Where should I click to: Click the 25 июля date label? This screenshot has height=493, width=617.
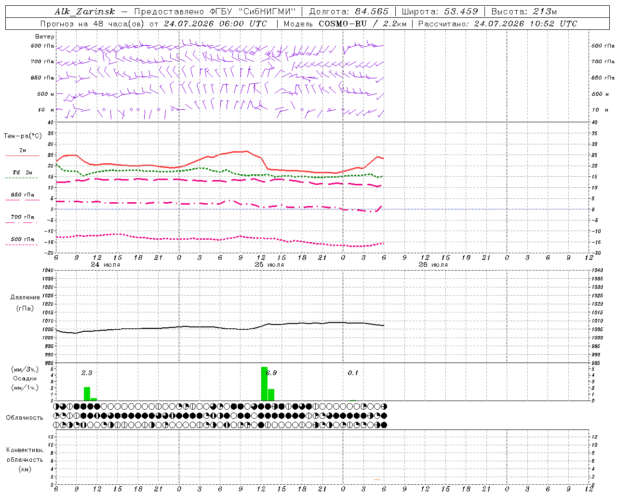[x=269, y=264]
